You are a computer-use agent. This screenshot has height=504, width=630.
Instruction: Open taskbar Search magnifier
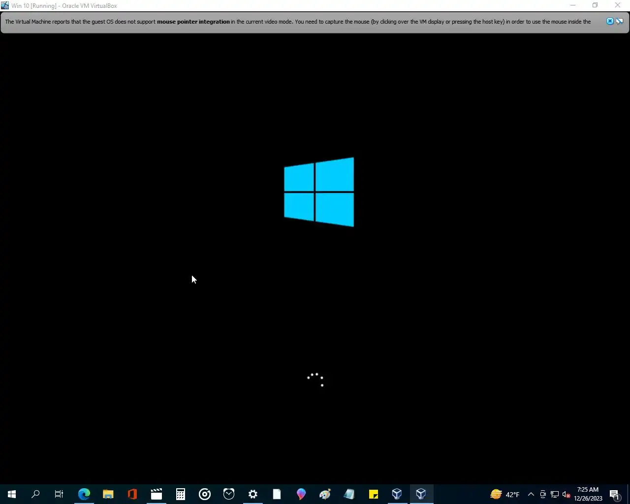coord(35,494)
